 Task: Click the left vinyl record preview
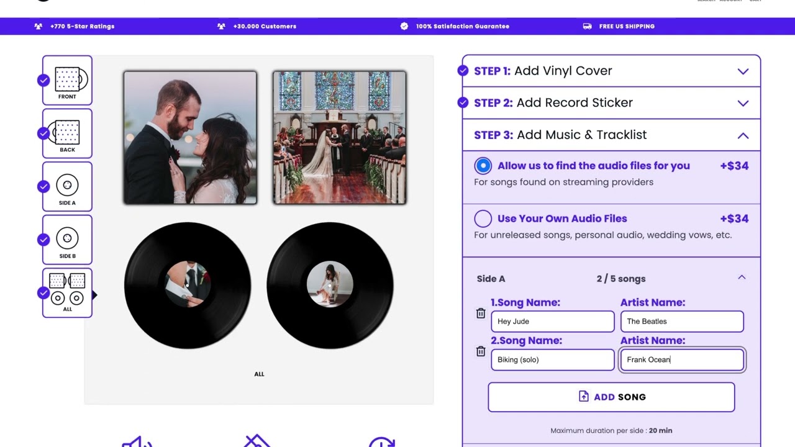point(188,285)
